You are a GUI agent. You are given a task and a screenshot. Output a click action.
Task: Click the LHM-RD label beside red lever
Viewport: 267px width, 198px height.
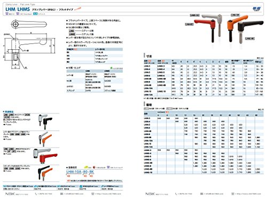point(189,24)
